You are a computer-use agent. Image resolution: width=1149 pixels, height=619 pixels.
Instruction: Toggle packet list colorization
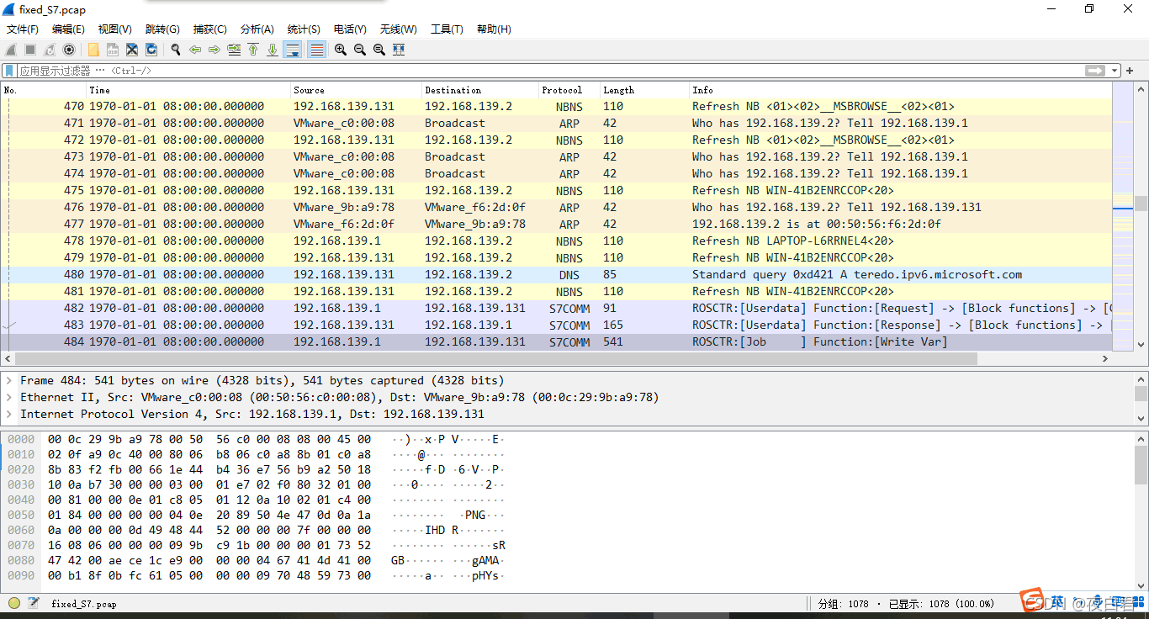pos(316,50)
